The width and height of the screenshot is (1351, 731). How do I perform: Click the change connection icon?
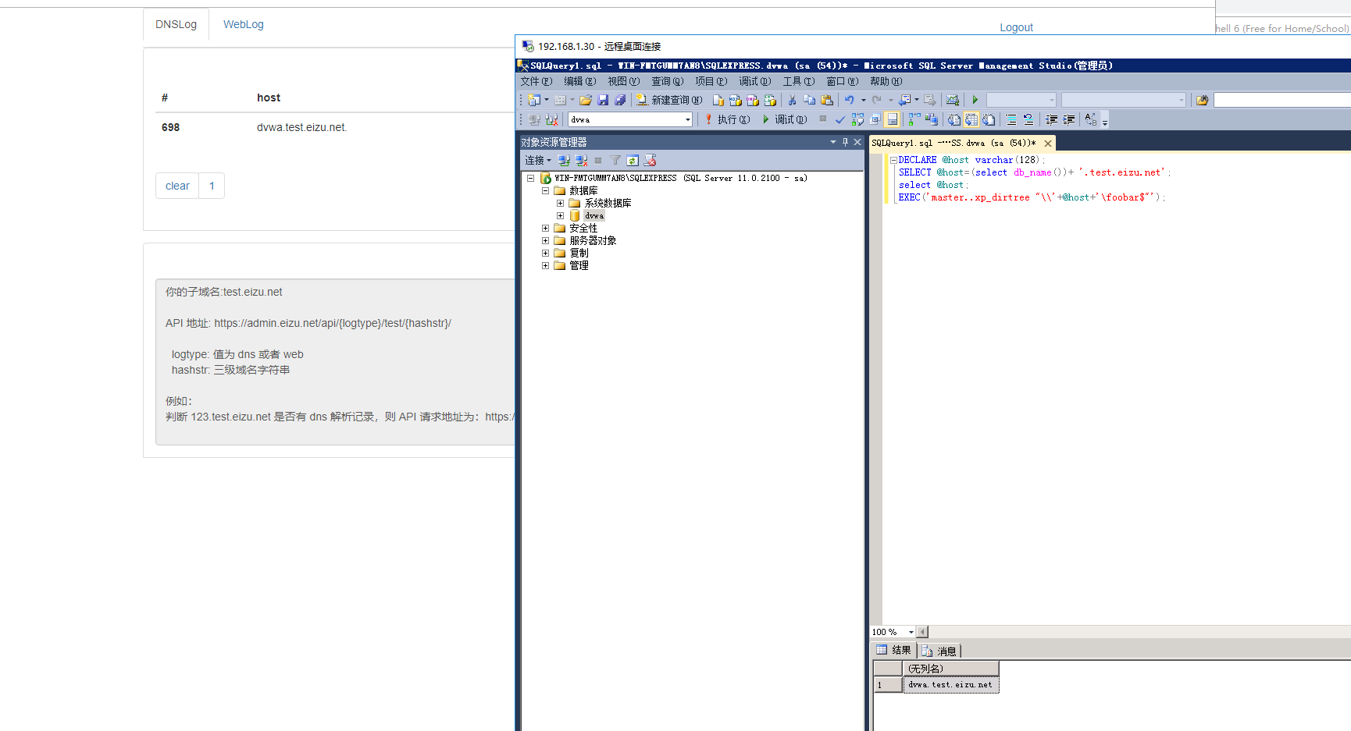(551, 119)
